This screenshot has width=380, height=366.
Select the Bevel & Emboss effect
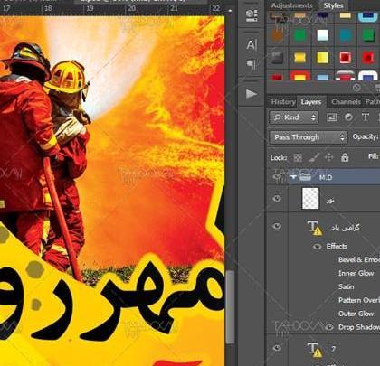coord(359,259)
